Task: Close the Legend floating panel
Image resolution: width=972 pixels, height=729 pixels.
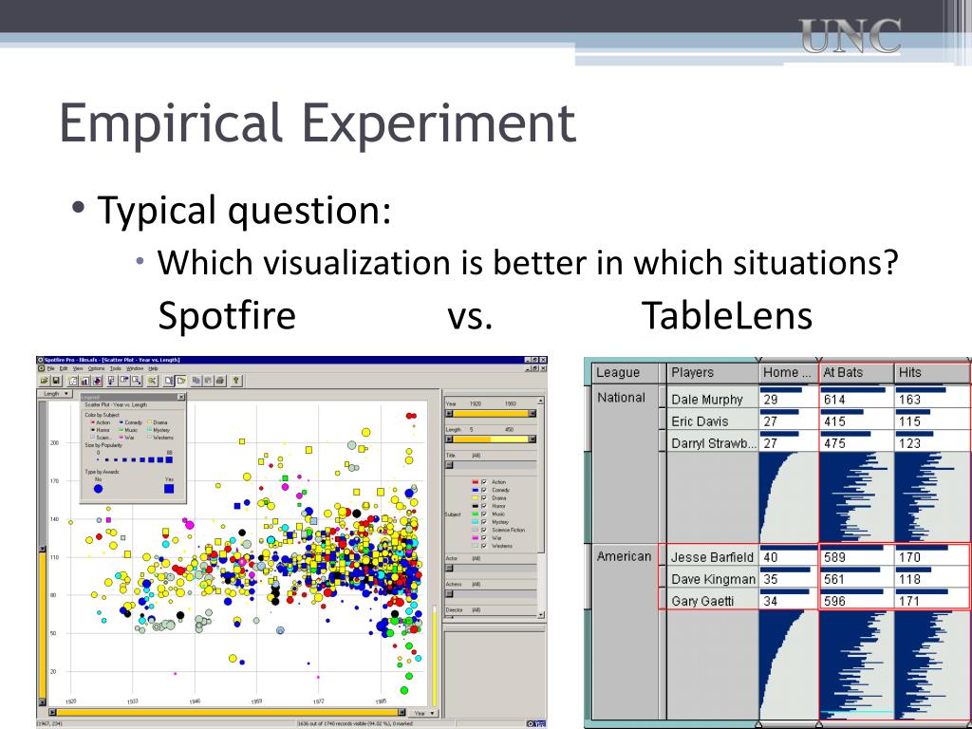Action: [181, 398]
